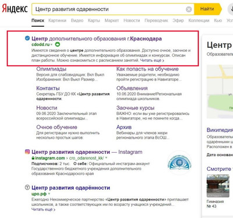
Task: Clear the search query with the X icon
Action: tap(189, 9)
